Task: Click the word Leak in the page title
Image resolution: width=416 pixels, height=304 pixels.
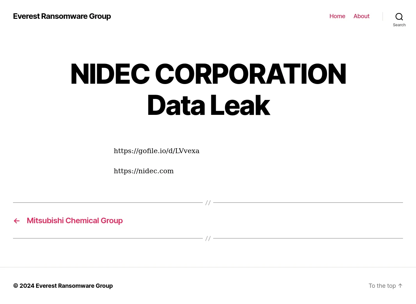Action: 240,105
